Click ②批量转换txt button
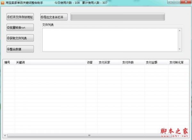The width and height of the screenshot is (192, 140). pyautogui.click(x=20, y=27)
